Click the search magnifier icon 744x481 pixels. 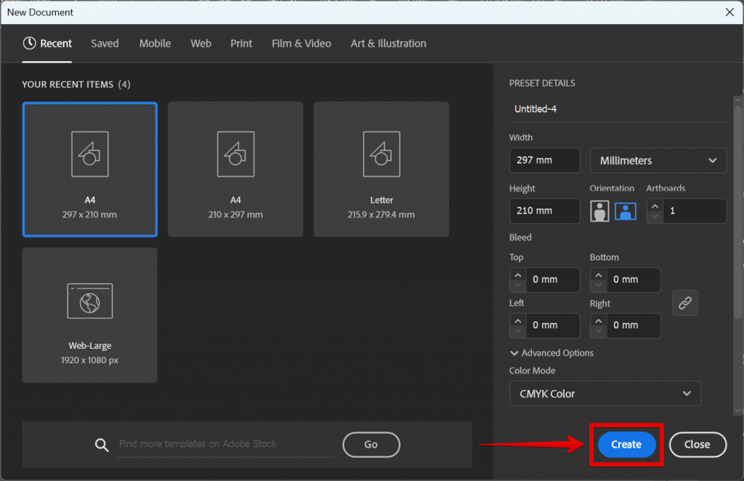click(102, 444)
